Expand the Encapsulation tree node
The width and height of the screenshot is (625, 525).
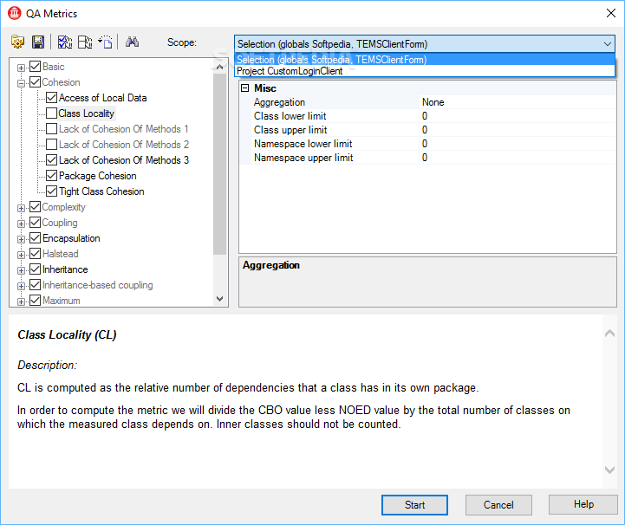coord(21,239)
